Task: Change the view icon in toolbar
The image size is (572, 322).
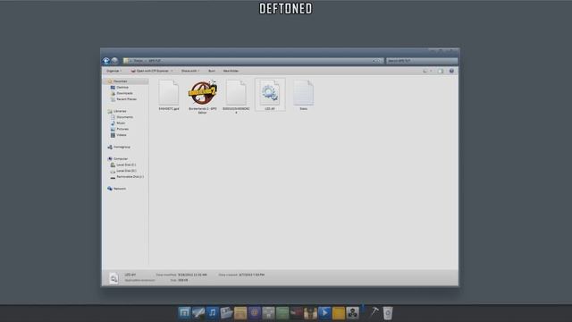Action: (x=425, y=71)
